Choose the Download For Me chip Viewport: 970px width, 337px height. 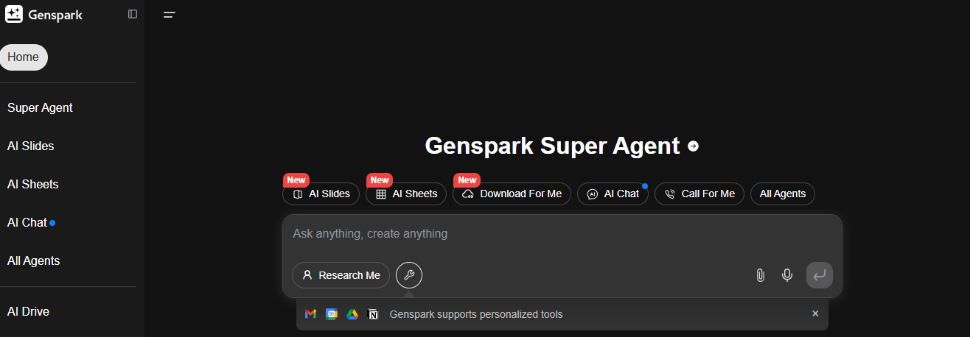tap(512, 194)
